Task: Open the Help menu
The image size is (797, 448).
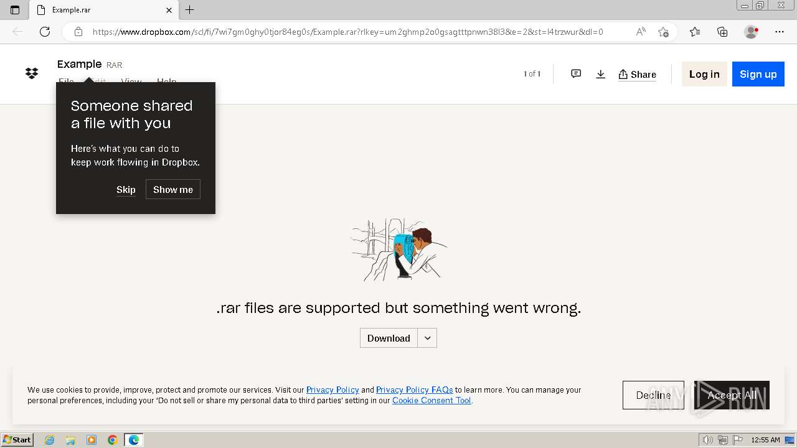Action: [x=166, y=81]
